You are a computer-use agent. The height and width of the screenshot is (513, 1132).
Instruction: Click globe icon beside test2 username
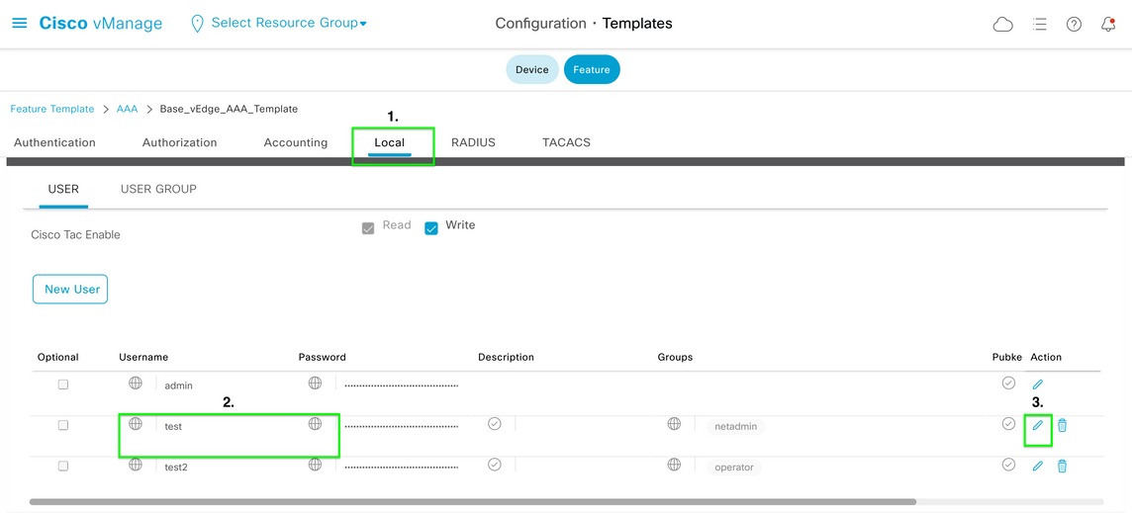tap(135, 465)
